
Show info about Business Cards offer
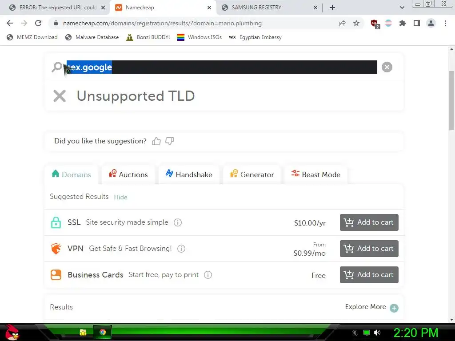(208, 274)
